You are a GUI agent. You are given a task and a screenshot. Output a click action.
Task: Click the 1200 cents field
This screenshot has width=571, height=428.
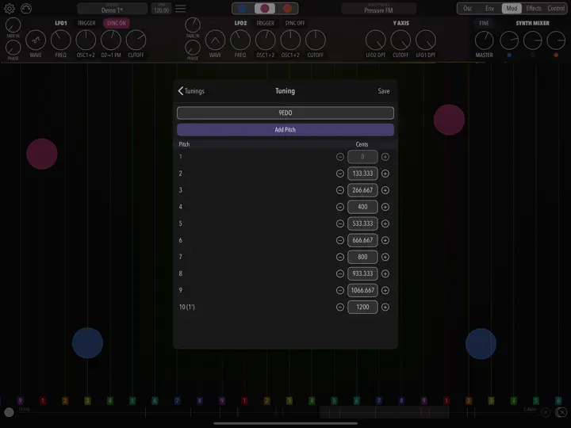pyautogui.click(x=362, y=308)
